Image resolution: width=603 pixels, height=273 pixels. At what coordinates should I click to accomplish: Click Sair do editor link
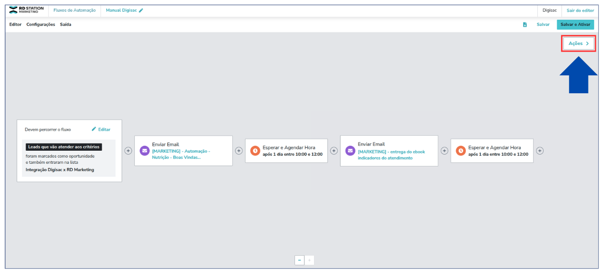coord(580,10)
